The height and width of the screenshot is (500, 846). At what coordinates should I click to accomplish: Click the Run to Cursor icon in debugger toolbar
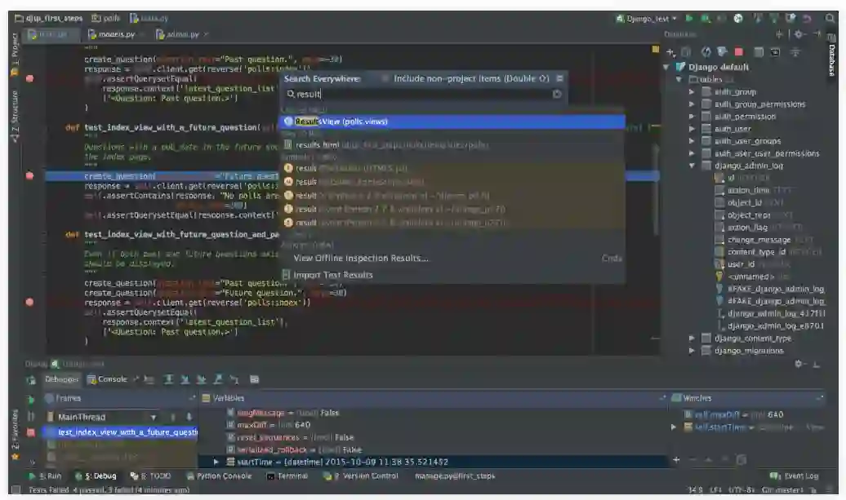234,379
